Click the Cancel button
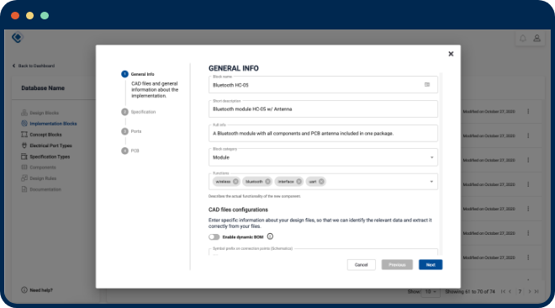Viewport: 555px width, 308px height. point(361,265)
